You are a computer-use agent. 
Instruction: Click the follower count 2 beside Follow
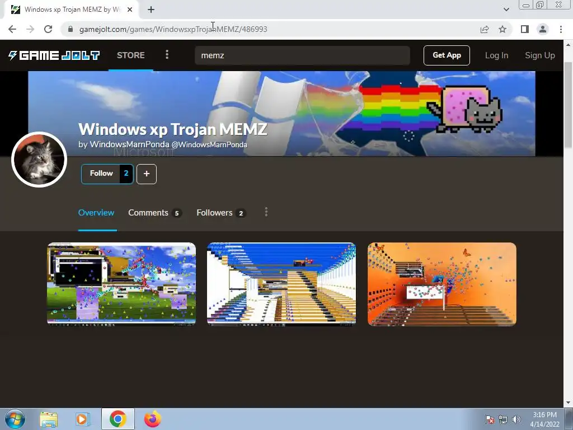pos(126,174)
